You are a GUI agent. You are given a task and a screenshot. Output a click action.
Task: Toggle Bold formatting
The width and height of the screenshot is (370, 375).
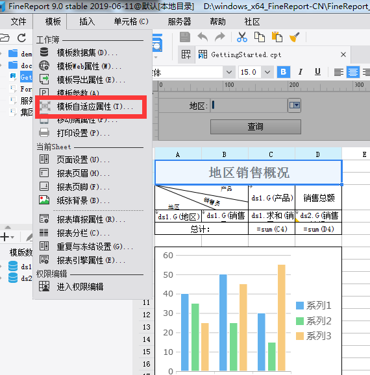284,72
